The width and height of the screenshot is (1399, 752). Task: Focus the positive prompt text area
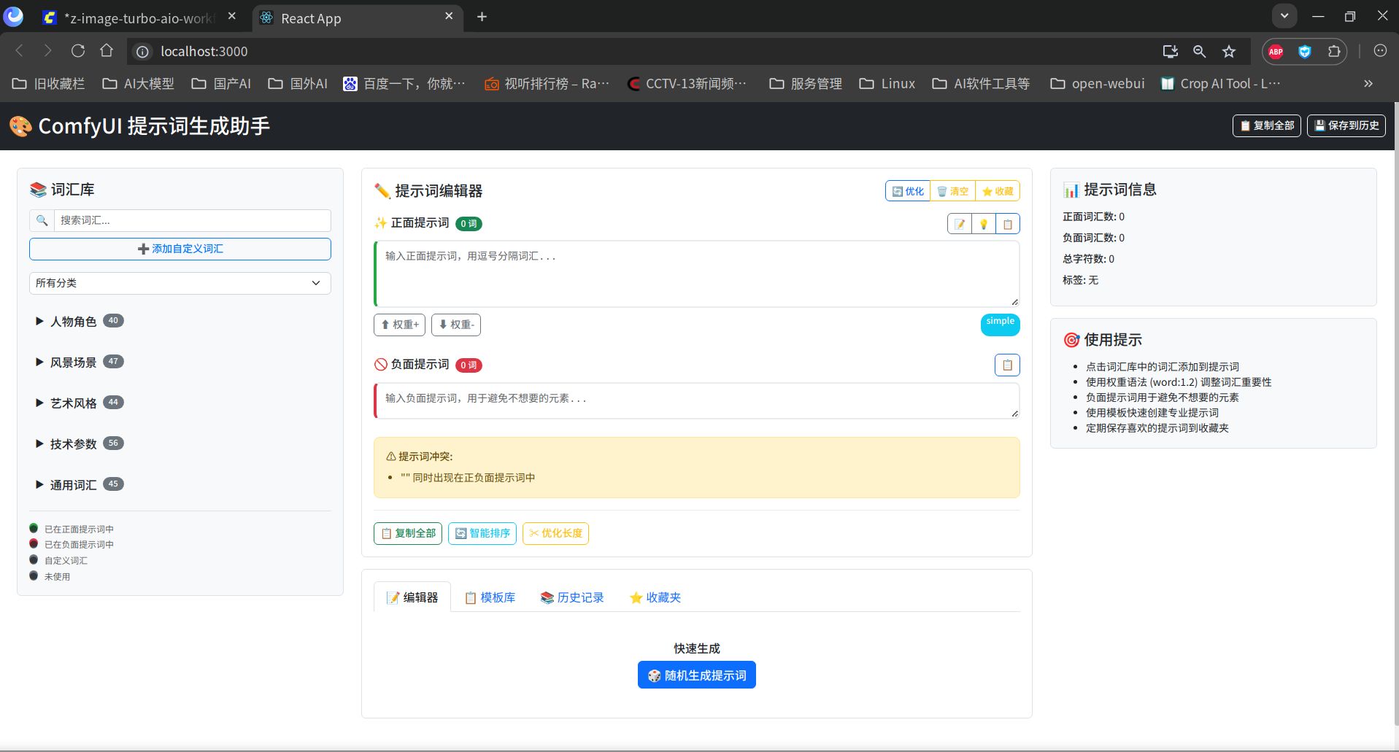(697, 274)
